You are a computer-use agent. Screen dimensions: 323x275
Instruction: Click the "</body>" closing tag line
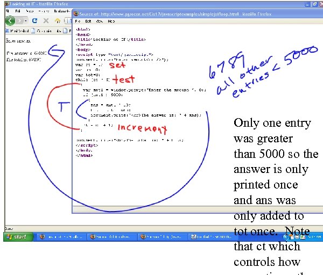tap(84, 150)
